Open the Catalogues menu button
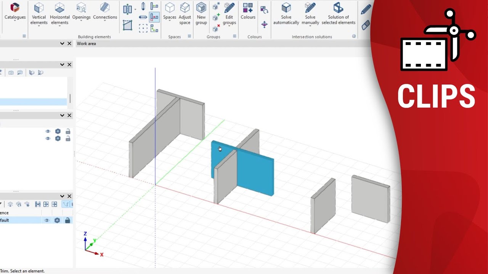 [x=15, y=11]
